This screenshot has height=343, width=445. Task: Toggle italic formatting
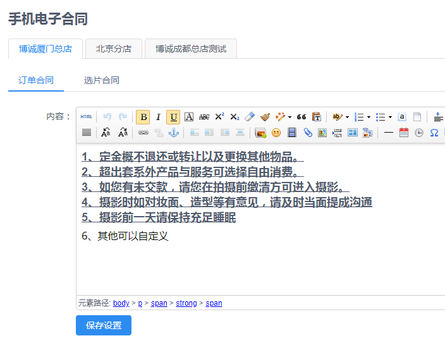click(x=159, y=117)
